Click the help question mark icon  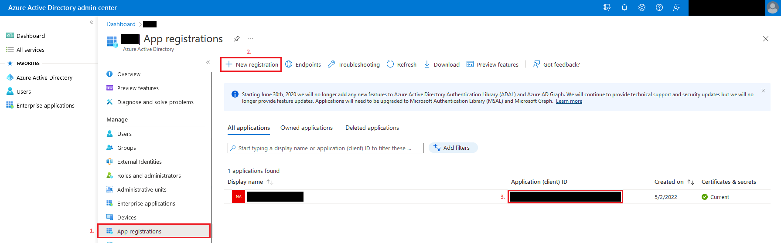[659, 7]
